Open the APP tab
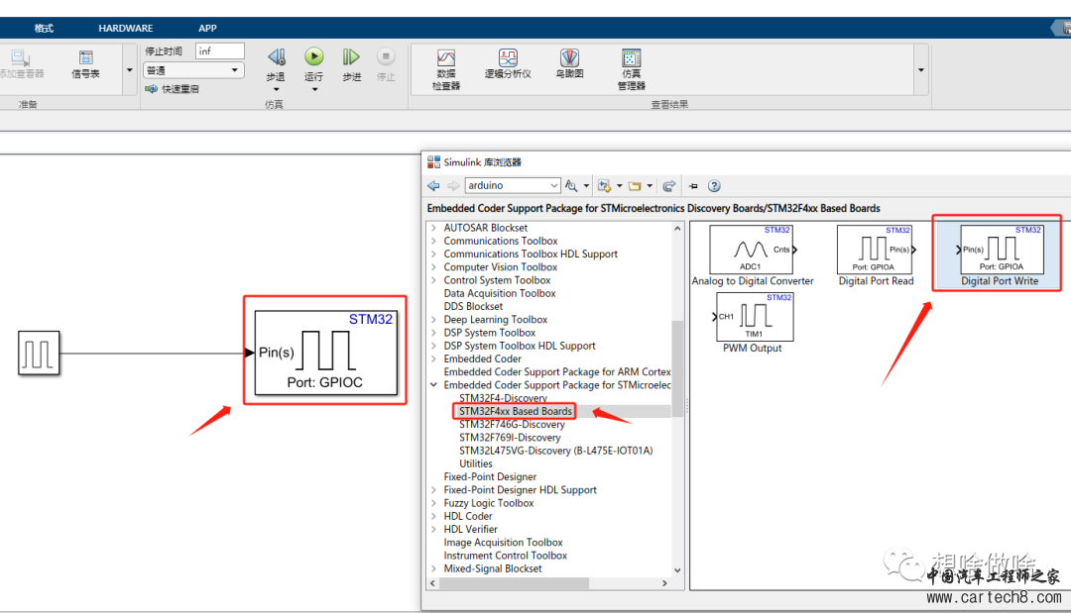Screen dimensions: 1071x613 [207, 28]
